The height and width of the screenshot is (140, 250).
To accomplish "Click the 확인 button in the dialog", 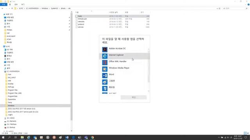I will pyautogui.click(x=134, y=97).
